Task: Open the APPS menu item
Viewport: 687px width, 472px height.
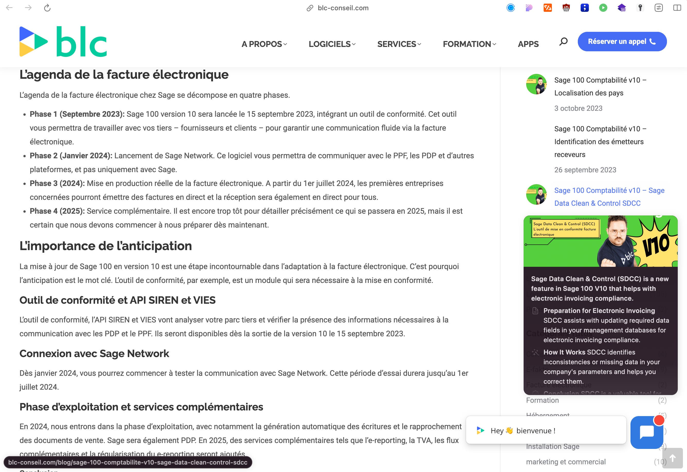Action: (x=528, y=44)
